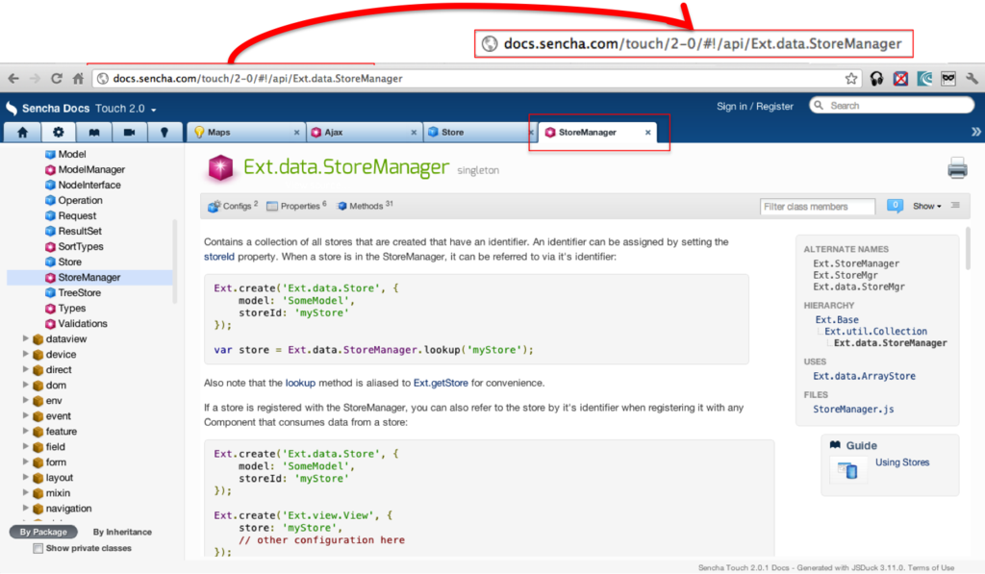Go to browser home page icon
The width and height of the screenshot is (985, 574).
tap(78, 79)
